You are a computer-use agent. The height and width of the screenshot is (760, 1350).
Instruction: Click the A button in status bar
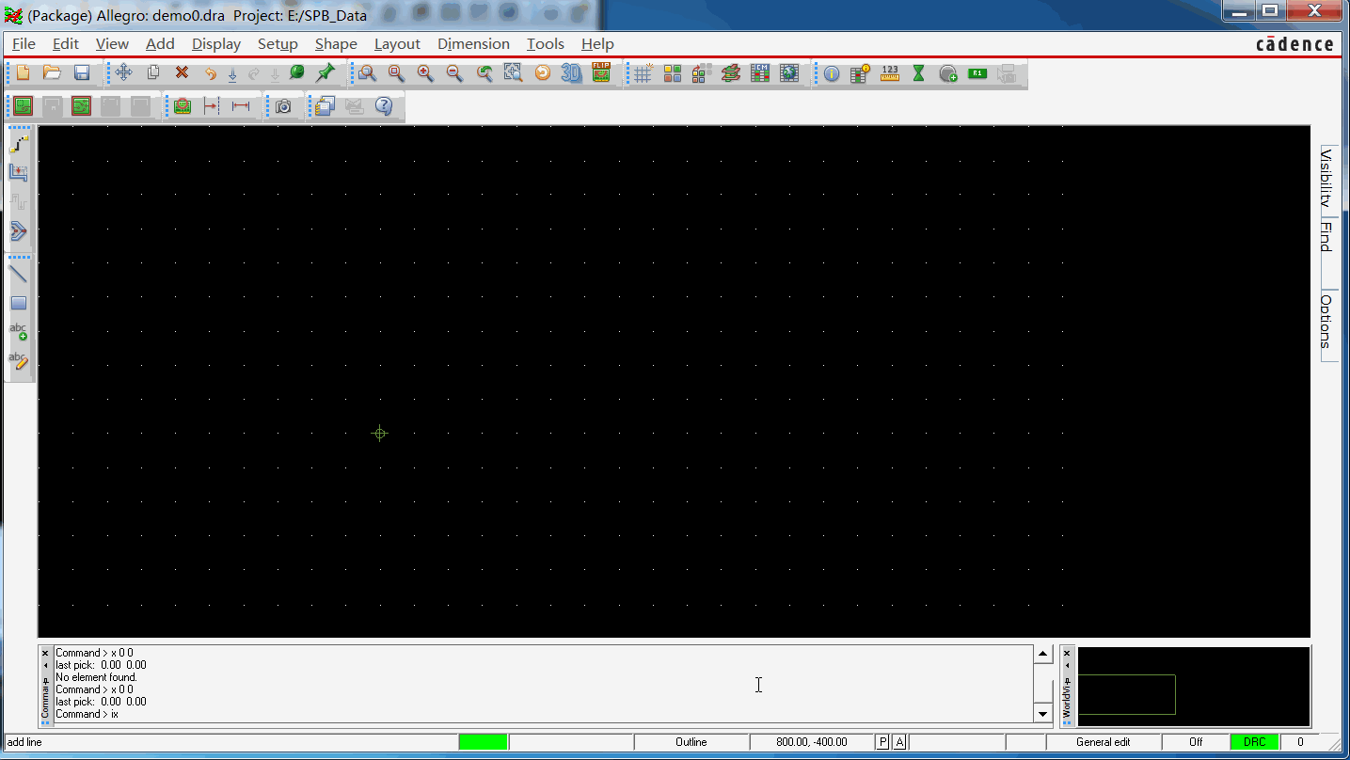[x=899, y=742]
